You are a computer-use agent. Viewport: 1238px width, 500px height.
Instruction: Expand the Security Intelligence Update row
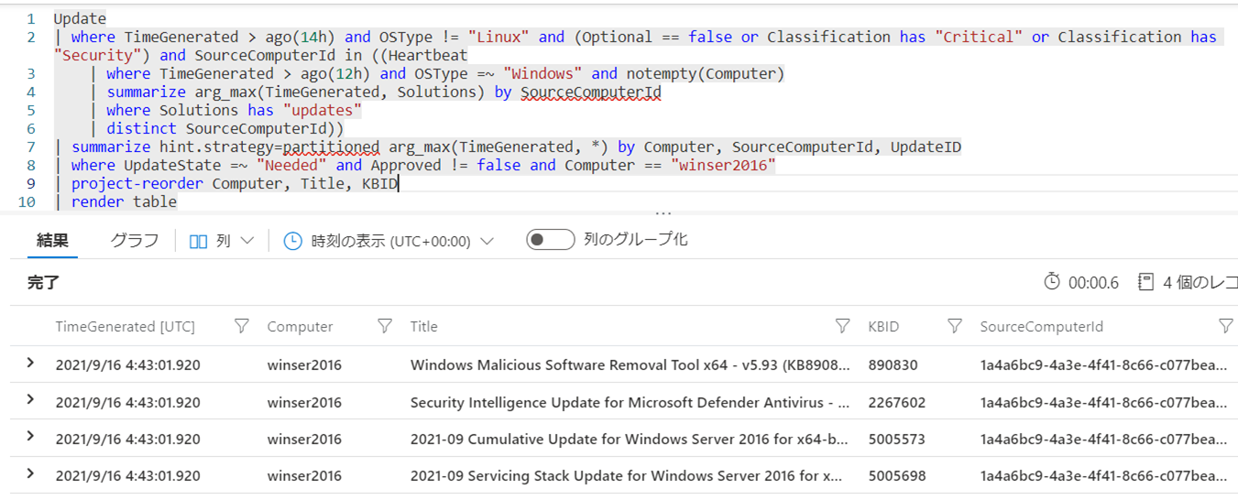click(30, 400)
